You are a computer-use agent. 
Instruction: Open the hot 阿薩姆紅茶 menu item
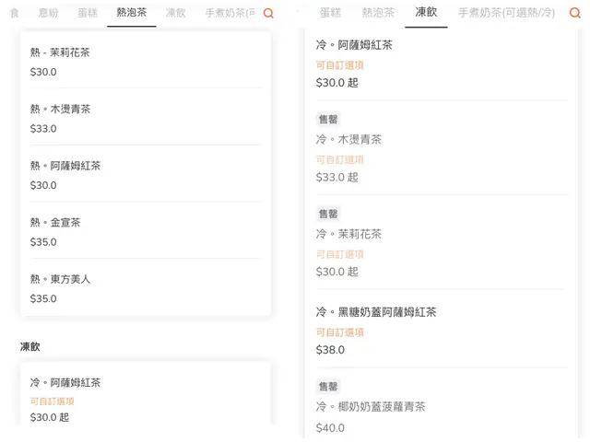(x=145, y=175)
